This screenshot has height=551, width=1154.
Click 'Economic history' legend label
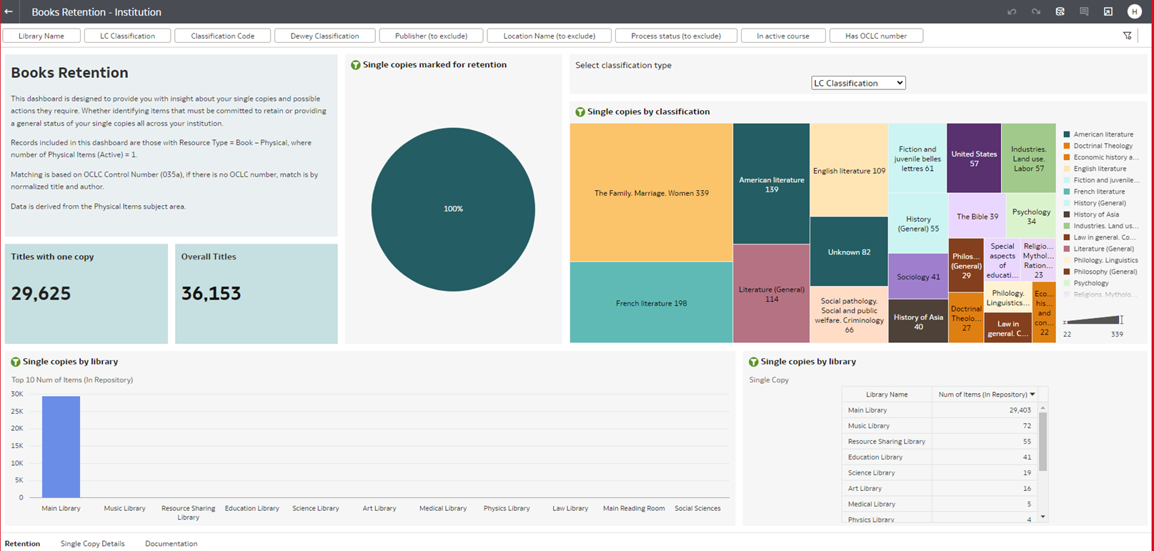click(x=1105, y=157)
